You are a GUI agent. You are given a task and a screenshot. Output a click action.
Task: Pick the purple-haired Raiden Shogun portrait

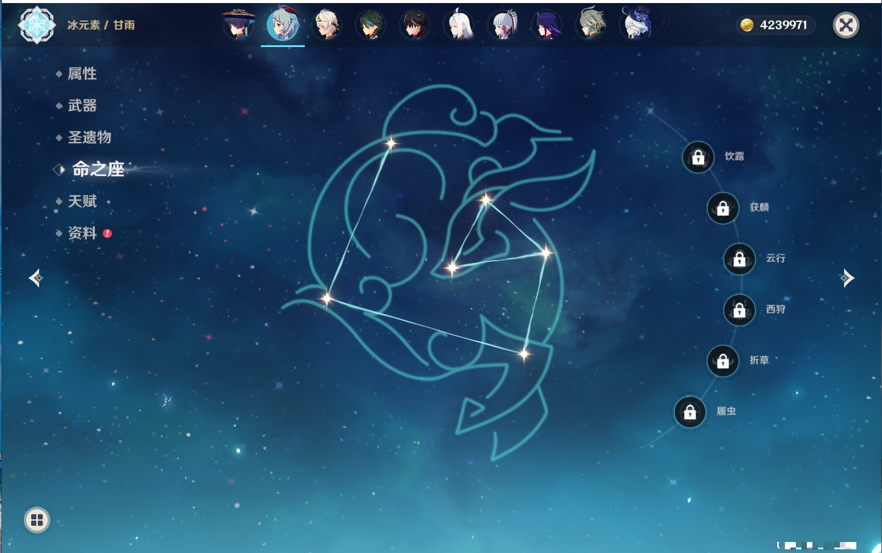click(x=547, y=24)
